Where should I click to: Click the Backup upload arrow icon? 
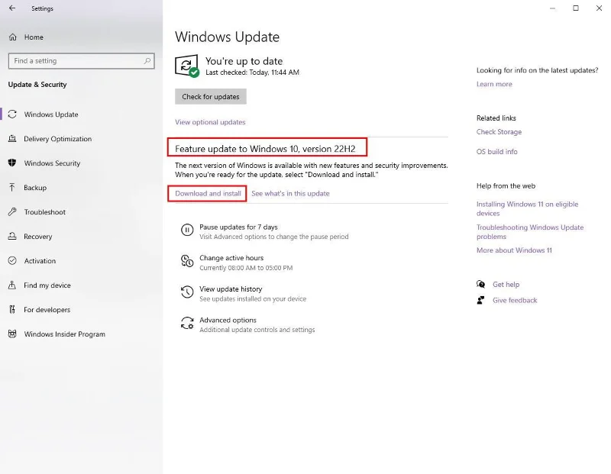(12, 187)
